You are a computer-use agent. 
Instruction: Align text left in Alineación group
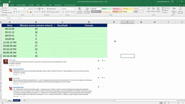click(35, 12)
